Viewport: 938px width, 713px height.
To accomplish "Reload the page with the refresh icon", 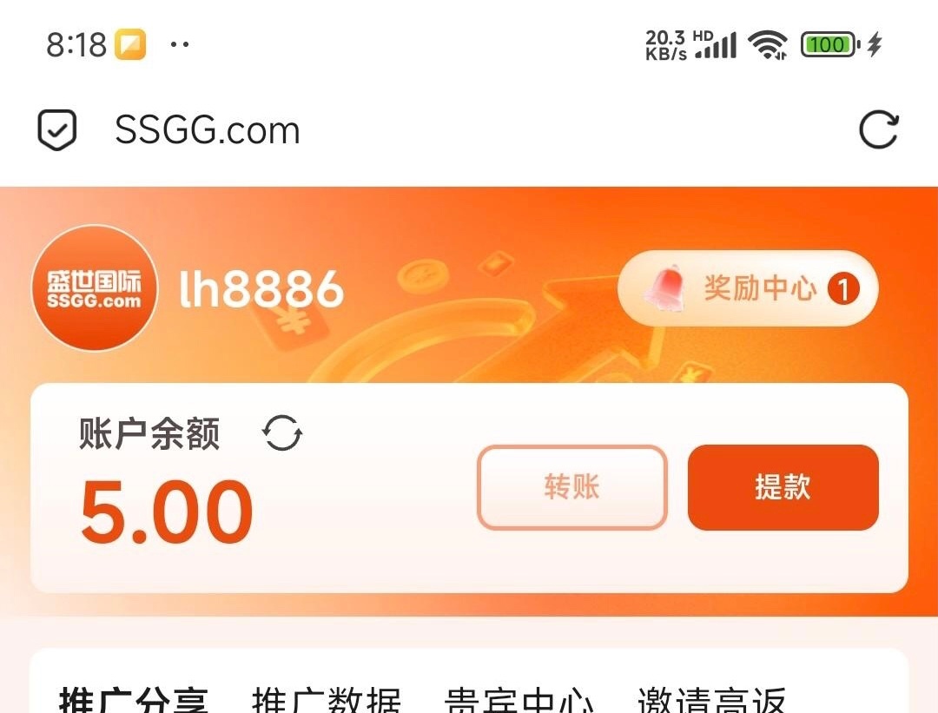I will coord(878,129).
